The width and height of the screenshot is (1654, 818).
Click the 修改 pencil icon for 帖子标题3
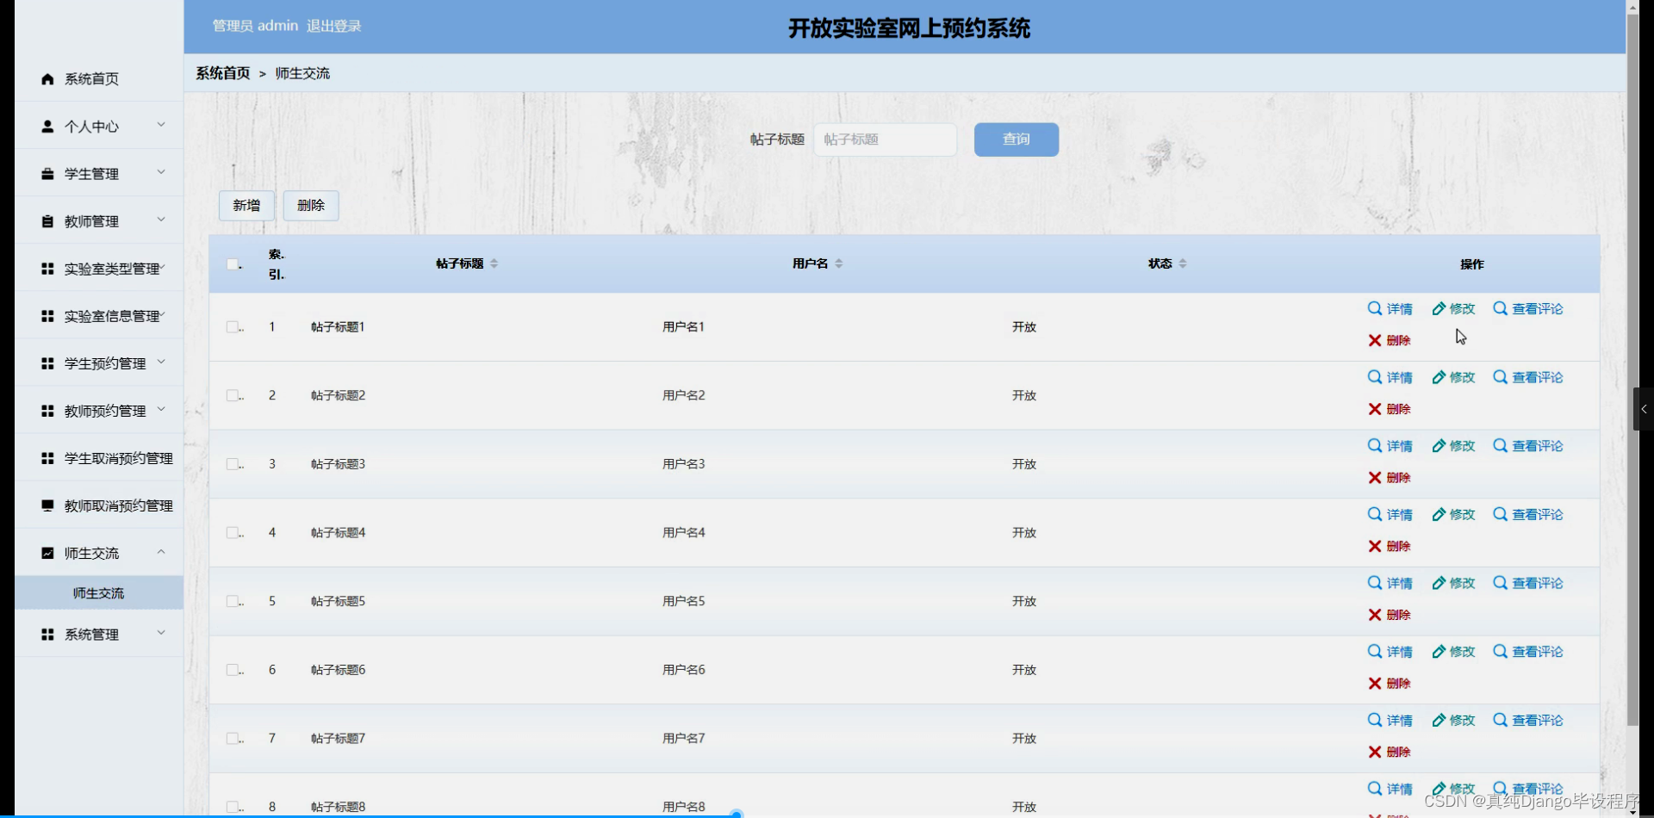[x=1439, y=445]
